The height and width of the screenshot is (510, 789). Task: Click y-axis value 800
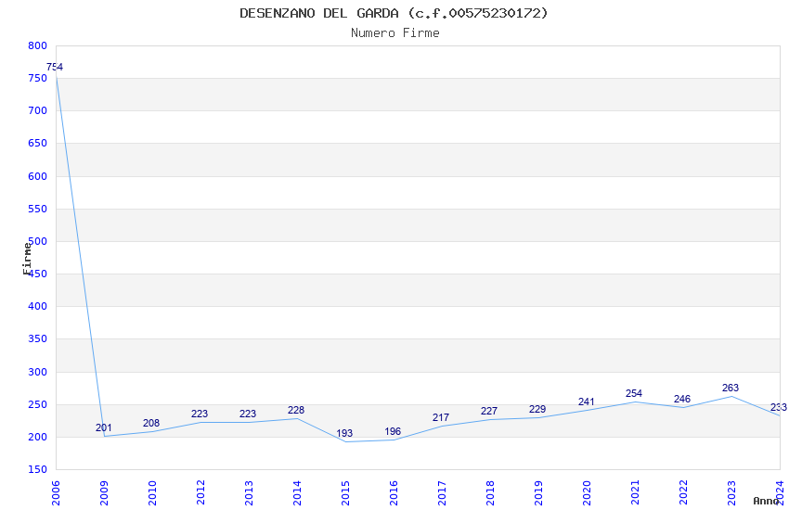click(38, 45)
